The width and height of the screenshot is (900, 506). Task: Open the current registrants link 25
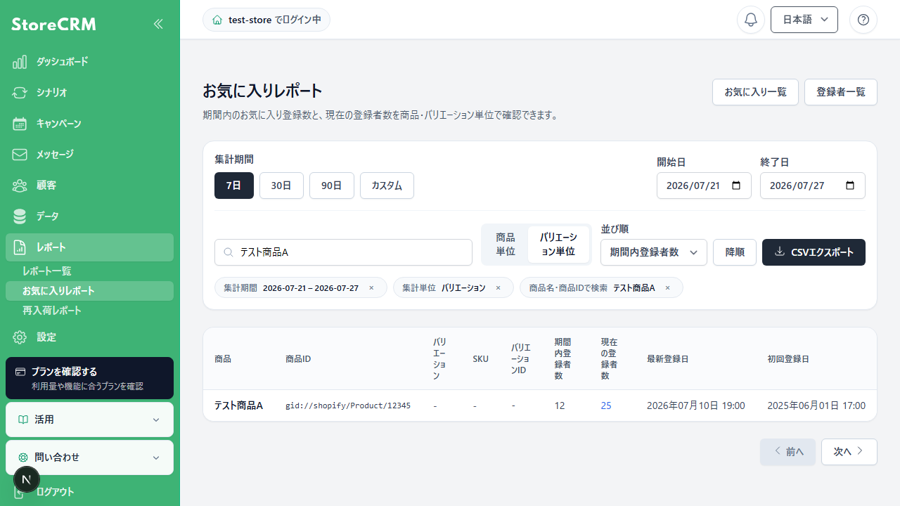click(606, 406)
